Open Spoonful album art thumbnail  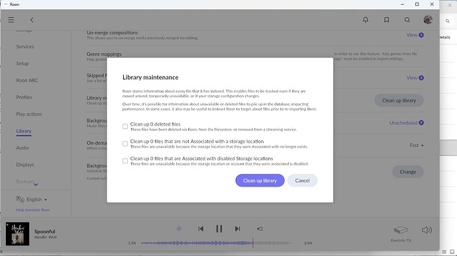pyautogui.click(x=17, y=234)
